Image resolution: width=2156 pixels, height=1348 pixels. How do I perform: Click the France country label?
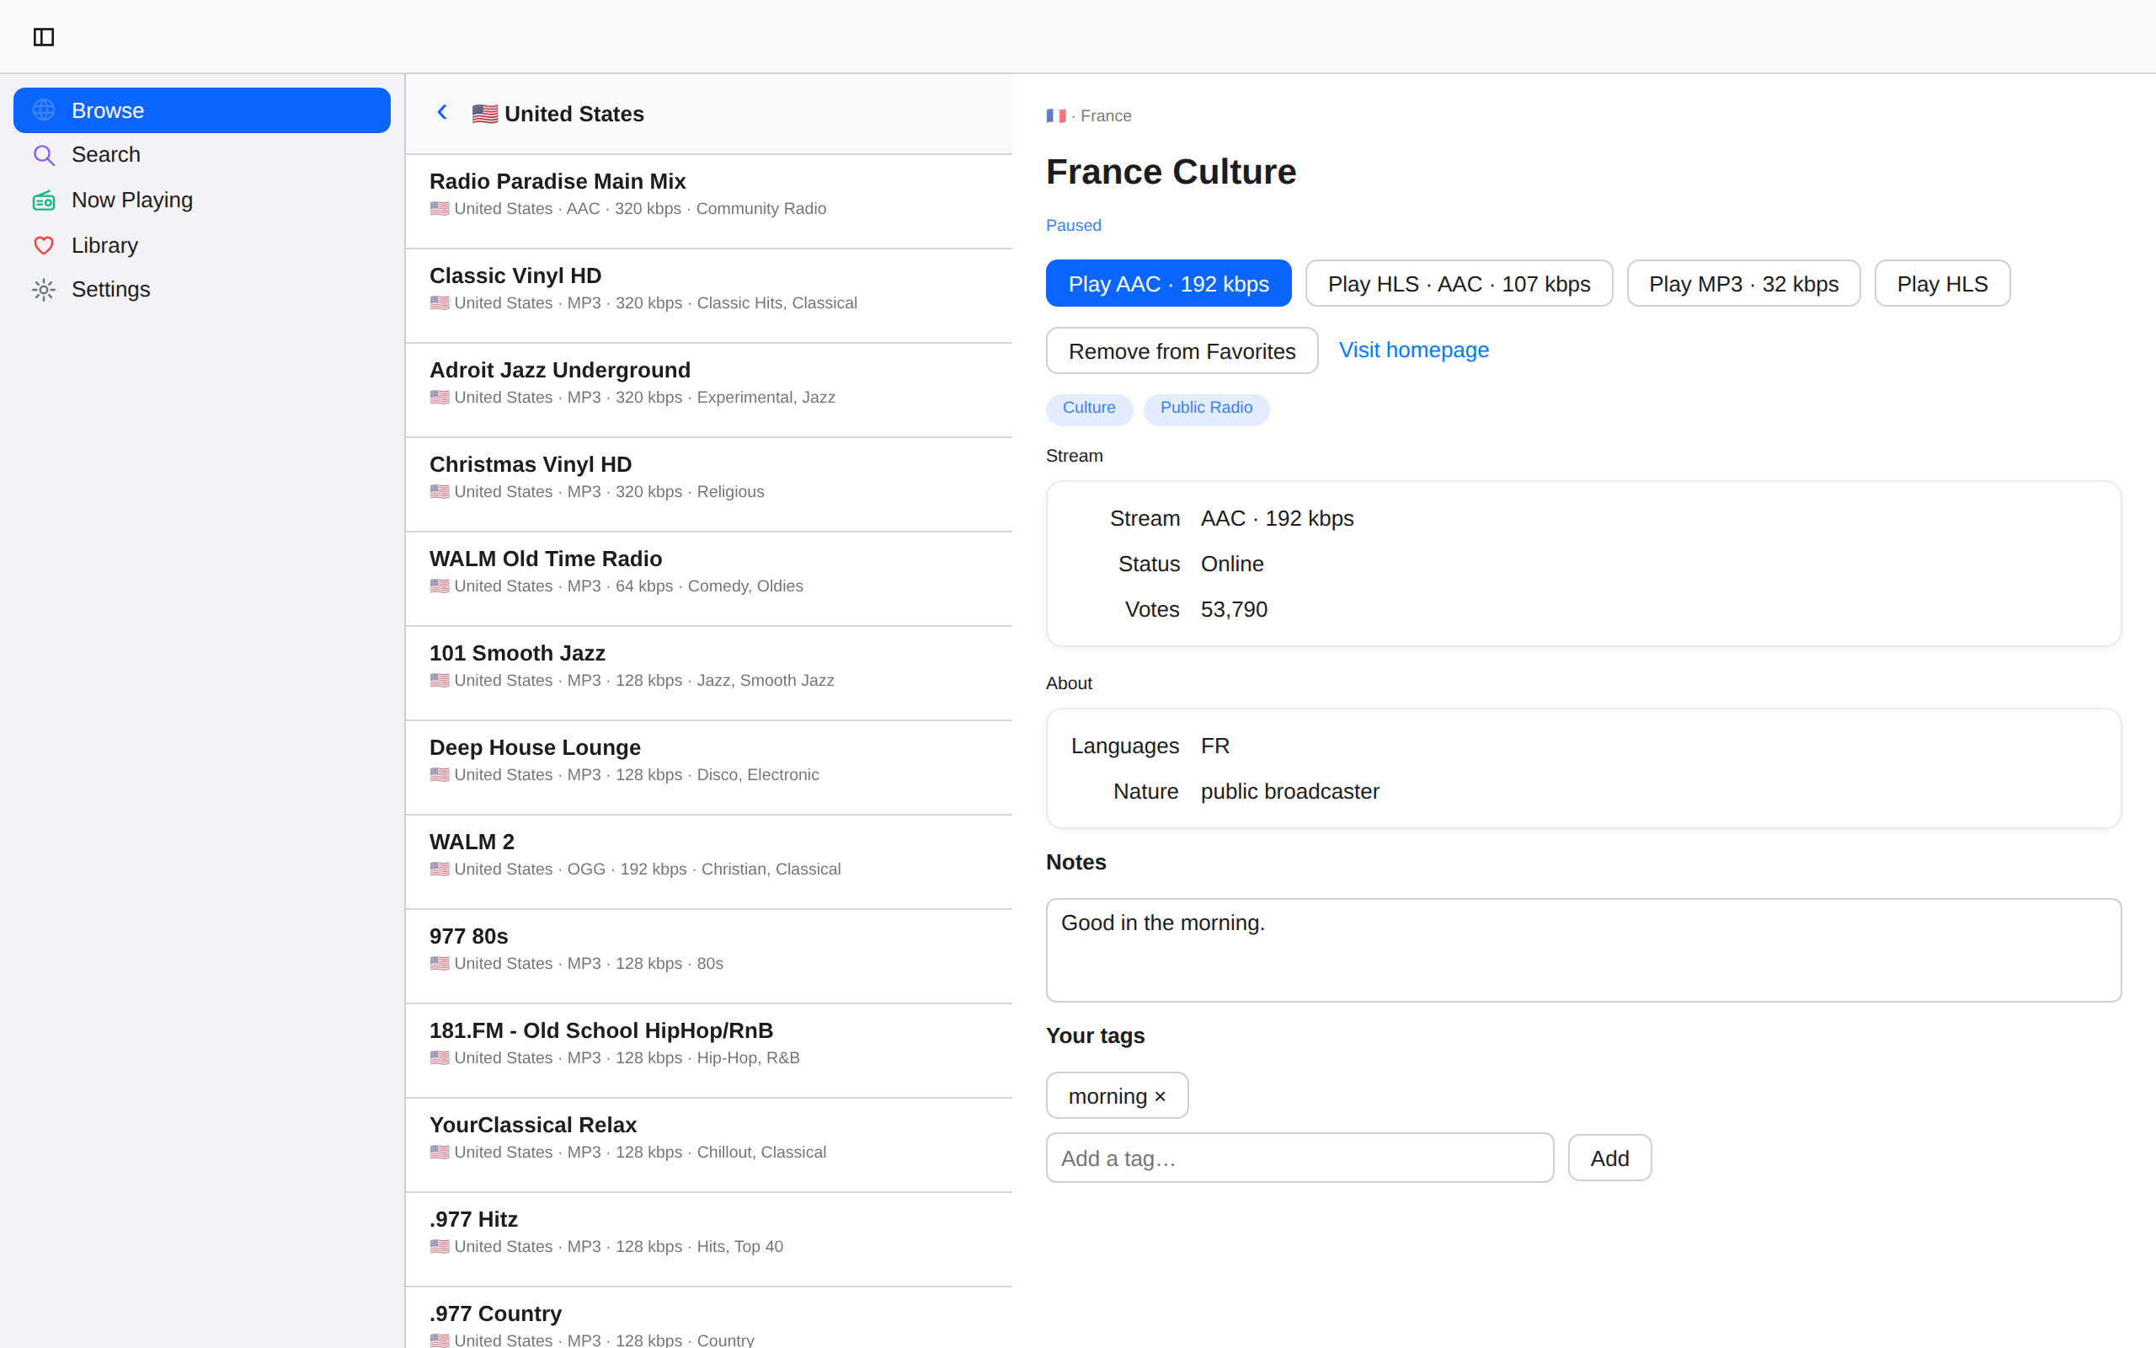point(1106,116)
